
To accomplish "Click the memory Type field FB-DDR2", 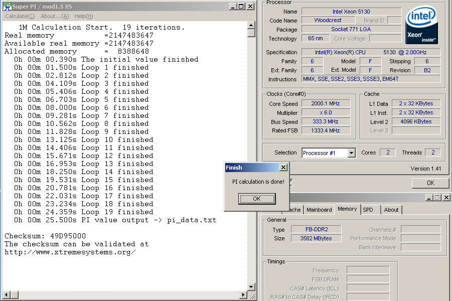I will (316, 229).
